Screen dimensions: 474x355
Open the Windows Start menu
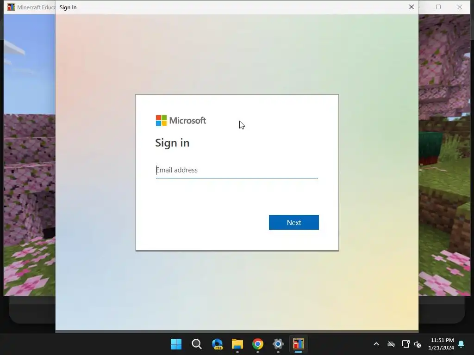176,344
